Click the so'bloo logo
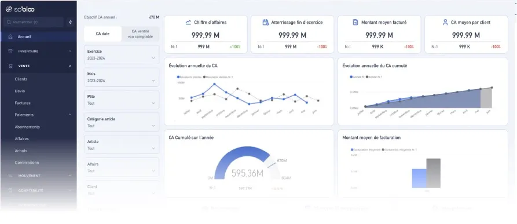Viewport: 517px width, 224px height. click(x=20, y=9)
